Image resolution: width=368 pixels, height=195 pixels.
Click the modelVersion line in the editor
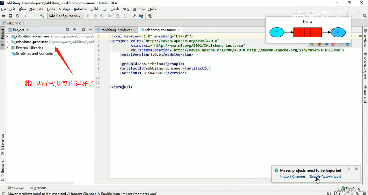click(157, 55)
